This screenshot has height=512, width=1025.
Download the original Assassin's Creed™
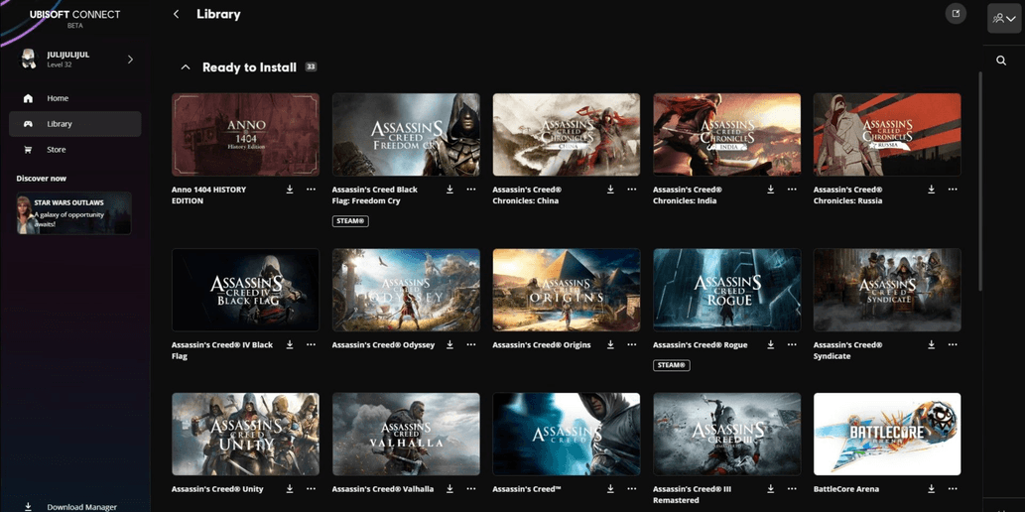tap(610, 488)
